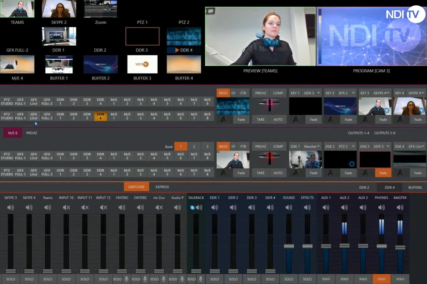The height and width of the screenshot is (284, 427).
Task: Unmute the rtn Zoo speaker icon
Action: pos(159,207)
